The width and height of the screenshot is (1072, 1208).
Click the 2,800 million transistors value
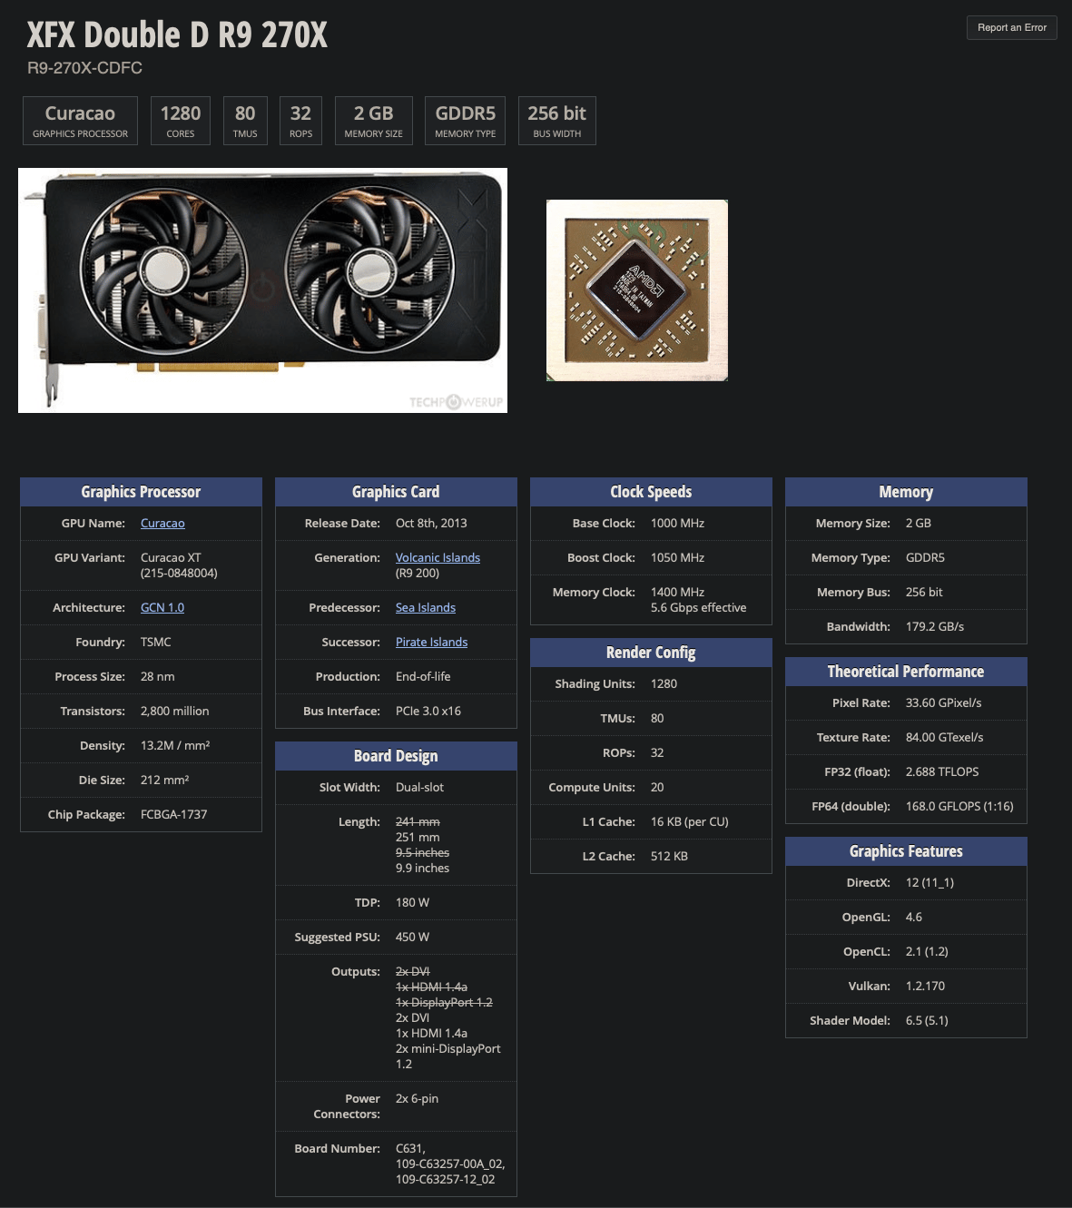tap(174, 712)
